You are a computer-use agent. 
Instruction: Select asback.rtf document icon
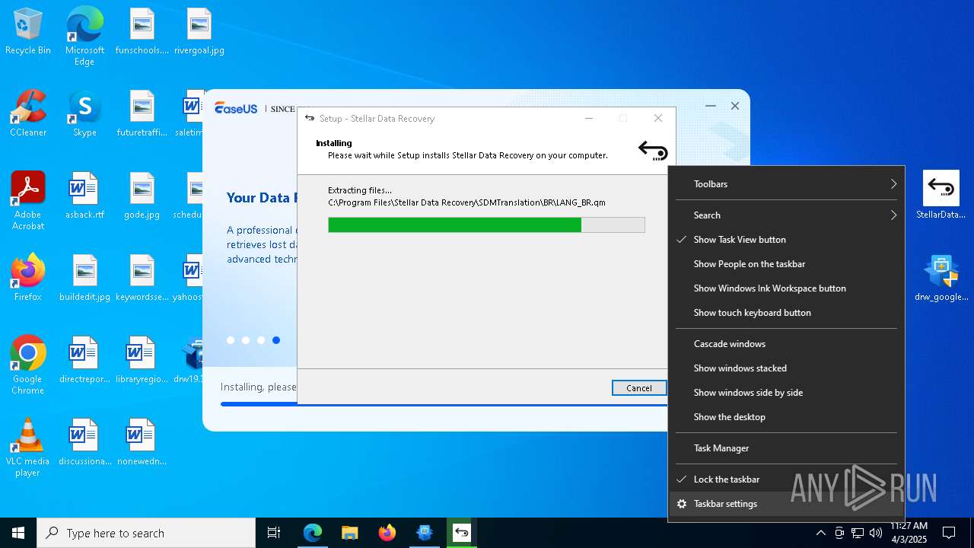click(84, 196)
